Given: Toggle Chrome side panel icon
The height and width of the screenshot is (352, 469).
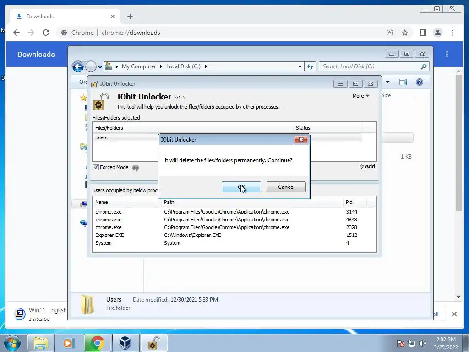Looking at the screenshot, I should [423, 33].
